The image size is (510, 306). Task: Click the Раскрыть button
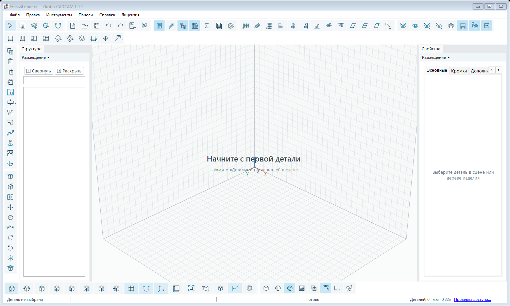(x=69, y=71)
